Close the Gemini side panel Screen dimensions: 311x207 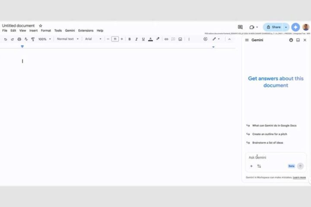click(x=305, y=40)
